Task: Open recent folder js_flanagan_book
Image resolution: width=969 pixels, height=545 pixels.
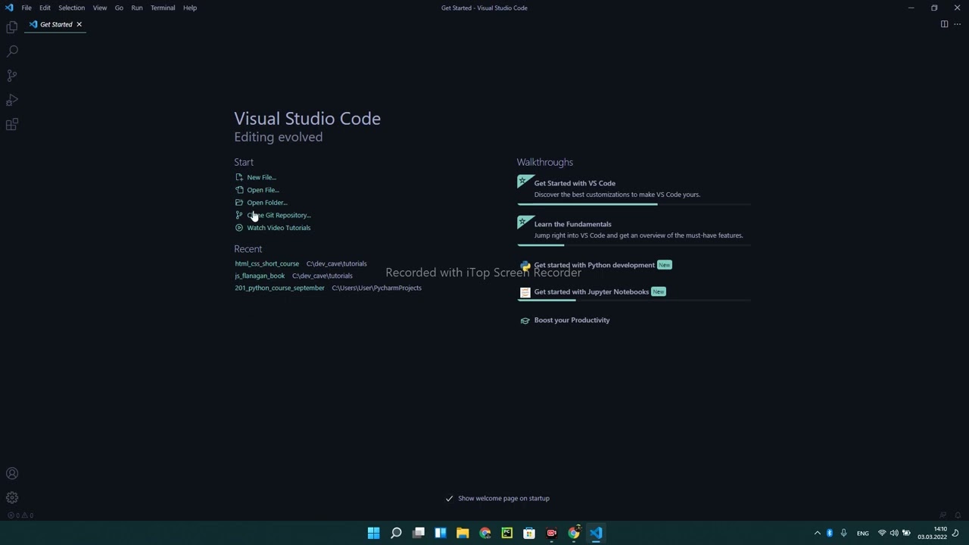Action: point(260,276)
